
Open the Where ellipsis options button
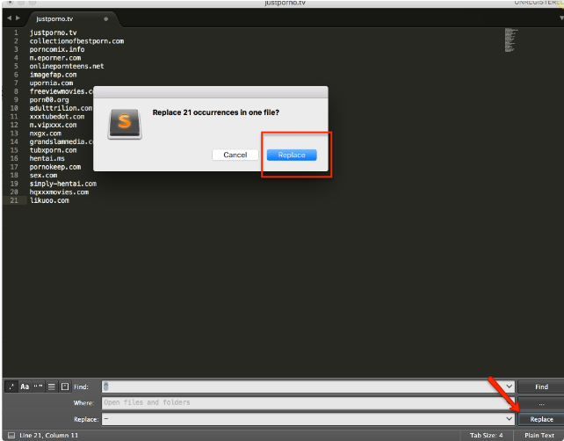[x=541, y=403]
